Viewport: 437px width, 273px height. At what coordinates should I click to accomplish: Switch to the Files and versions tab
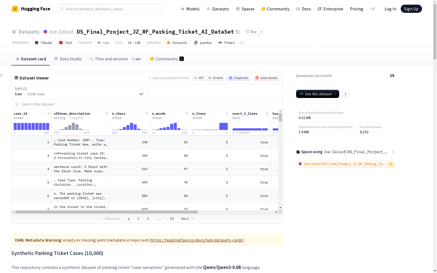click(116, 59)
